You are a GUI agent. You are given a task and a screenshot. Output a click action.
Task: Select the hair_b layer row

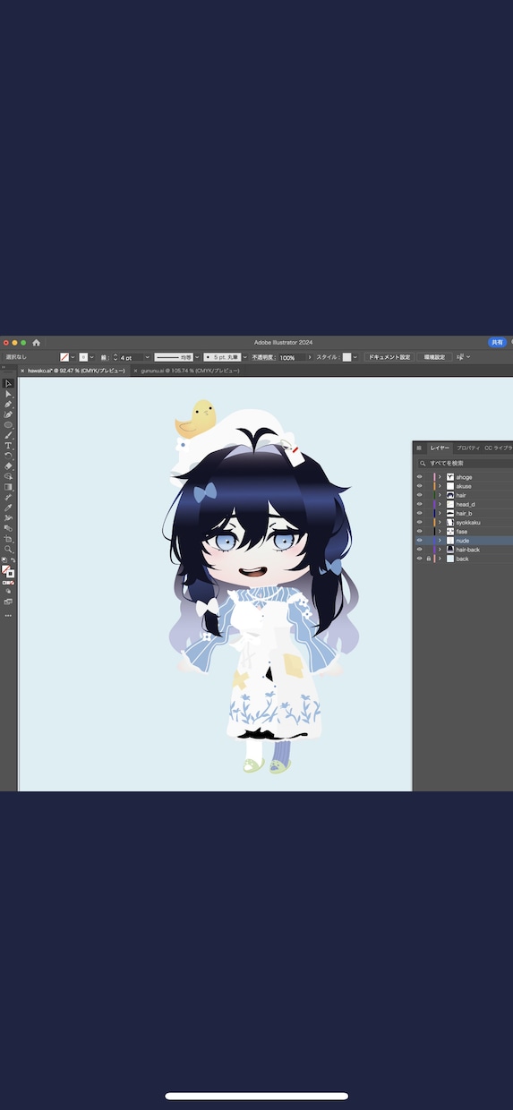click(463, 513)
